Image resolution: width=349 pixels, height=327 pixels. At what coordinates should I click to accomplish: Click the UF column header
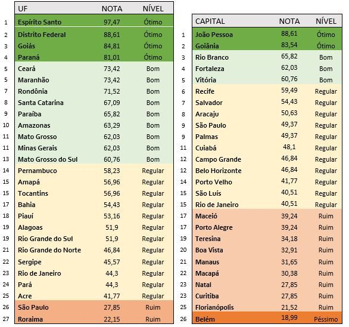click(x=23, y=9)
